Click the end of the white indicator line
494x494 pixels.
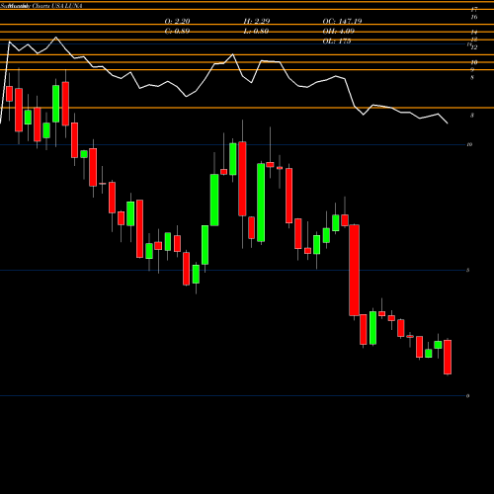448,123
